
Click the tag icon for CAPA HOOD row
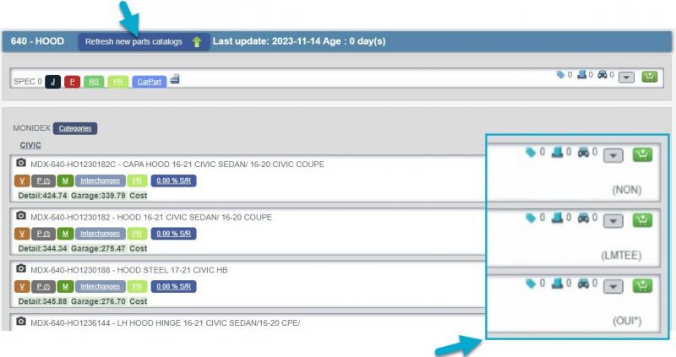(530, 153)
